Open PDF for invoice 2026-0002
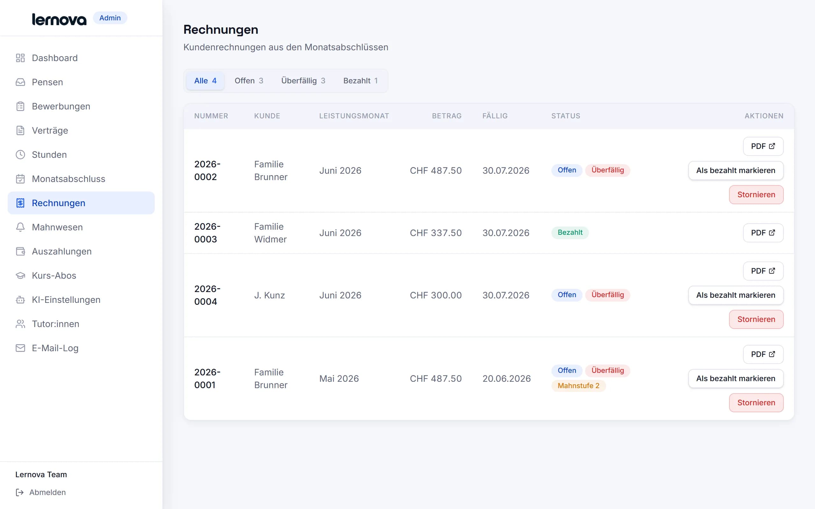 click(763, 146)
